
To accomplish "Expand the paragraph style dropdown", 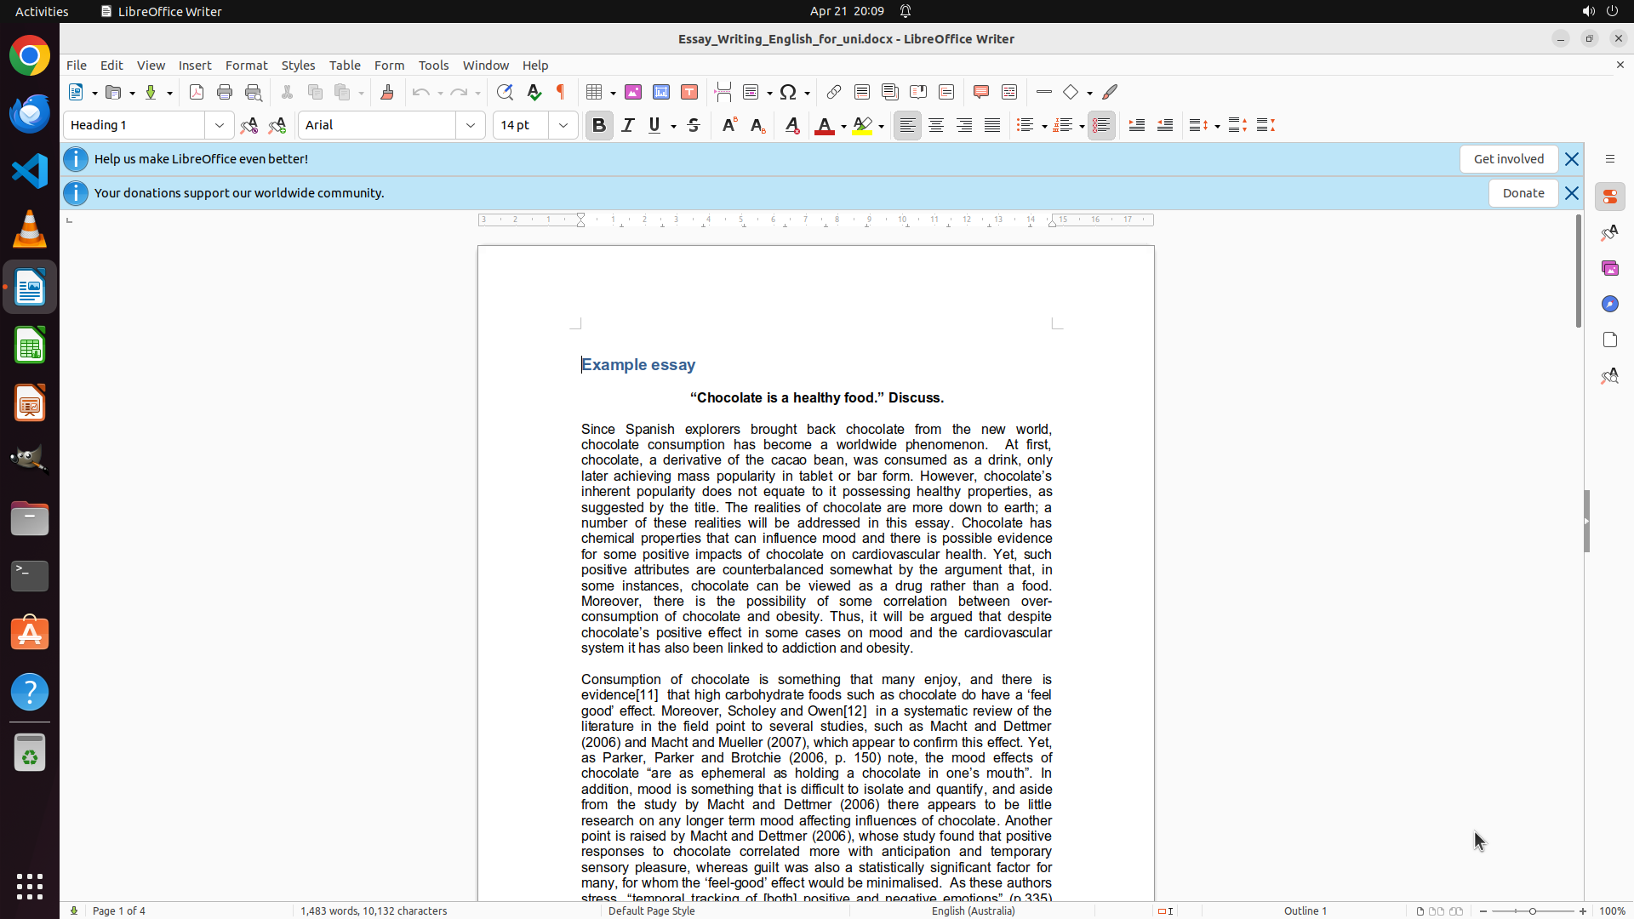I will click(x=220, y=125).
